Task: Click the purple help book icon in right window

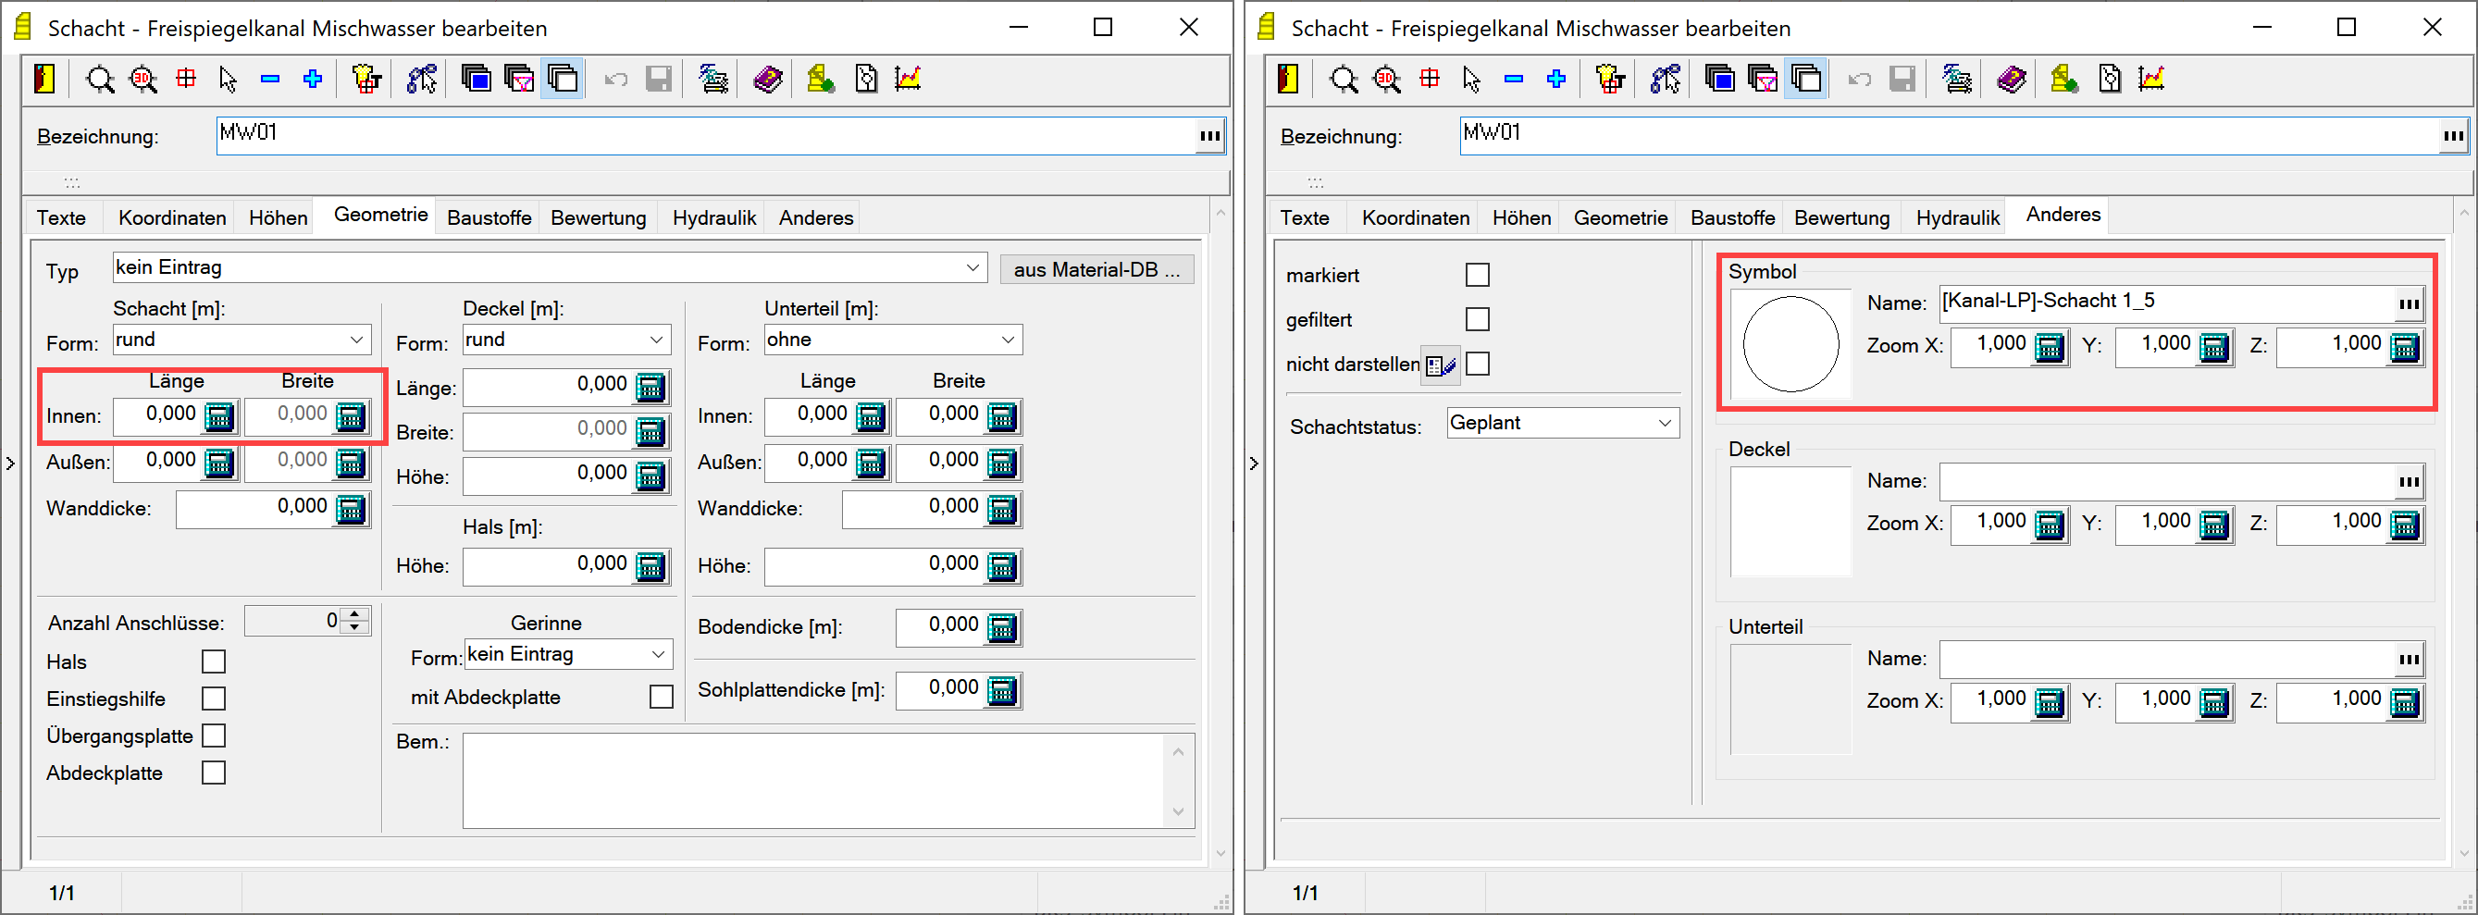Action: 2011,79
